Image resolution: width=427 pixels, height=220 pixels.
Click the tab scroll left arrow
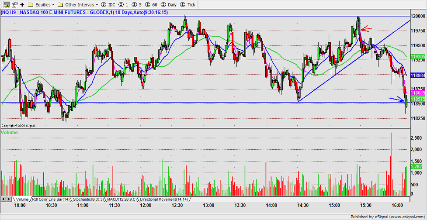[4, 199]
